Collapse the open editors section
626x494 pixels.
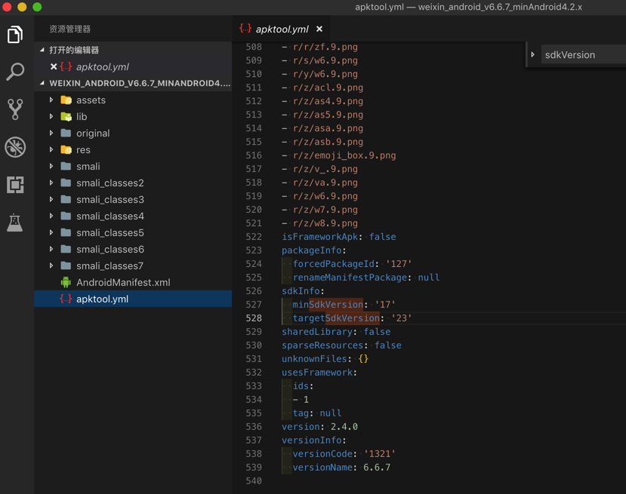pos(42,50)
